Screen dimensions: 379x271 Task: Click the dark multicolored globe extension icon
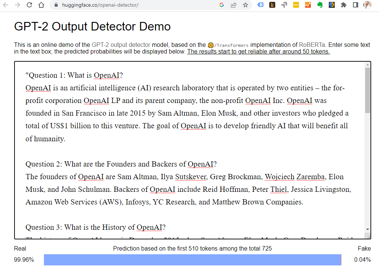(x=332, y=5)
